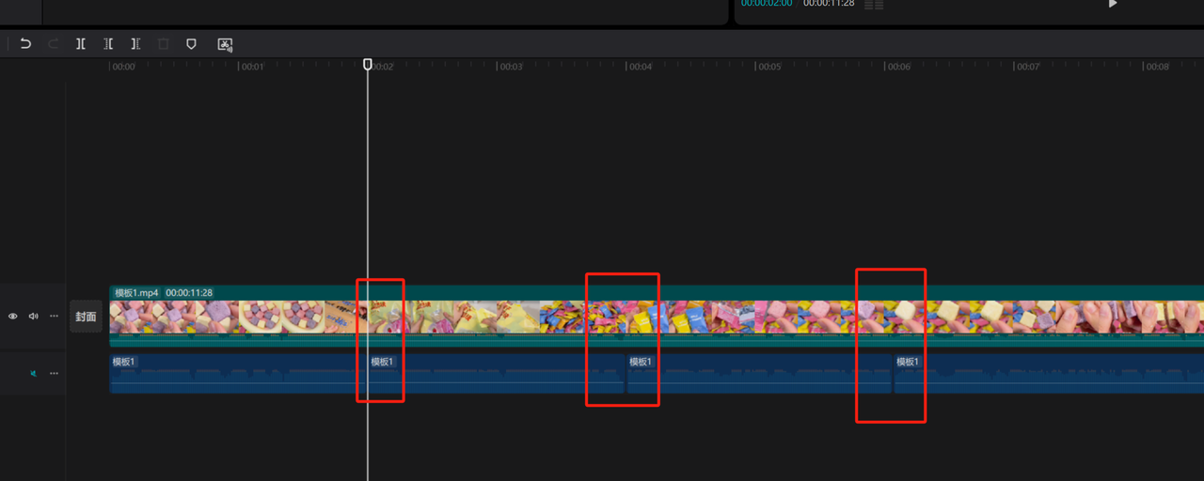Trim right of playhead icon

[x=135, y=44]
